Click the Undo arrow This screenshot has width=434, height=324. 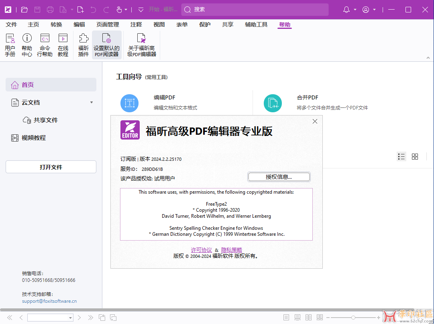tap(93, 10)
